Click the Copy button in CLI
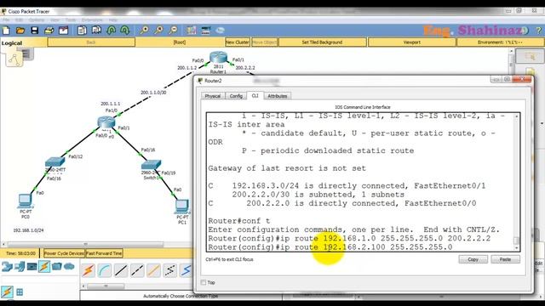The width and height of the screenshot is (545, 306). [473, 259]
